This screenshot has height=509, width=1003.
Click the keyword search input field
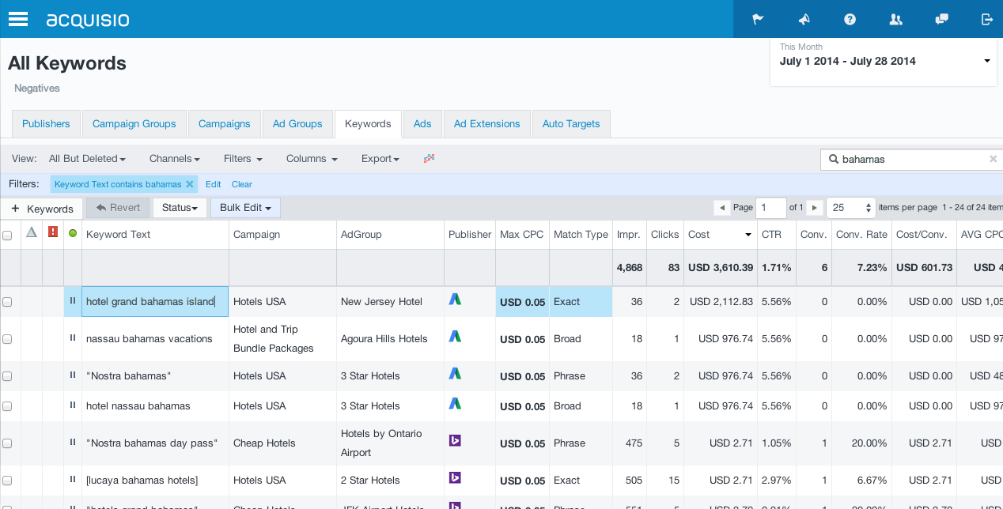tap(911, 159)
